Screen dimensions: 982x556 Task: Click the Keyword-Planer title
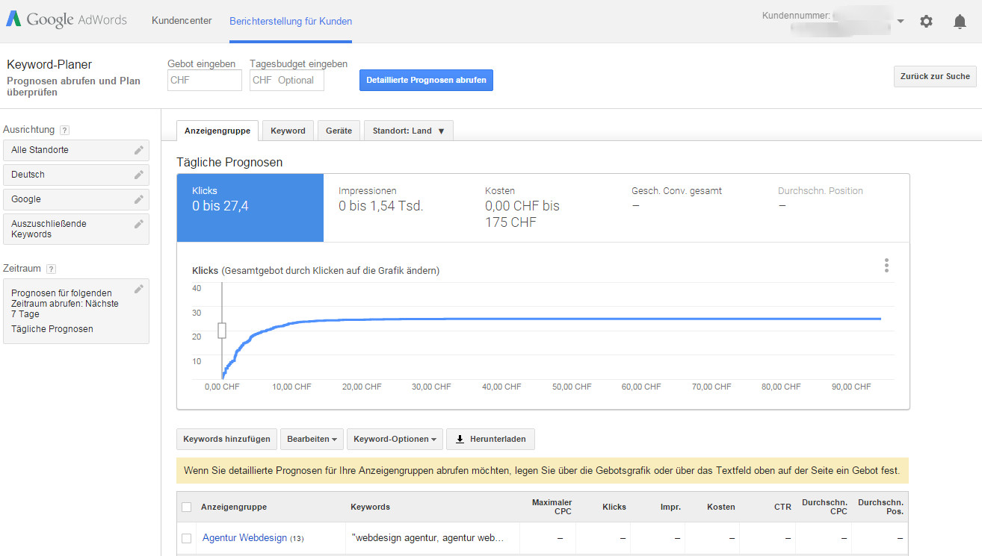pos(49,65)
